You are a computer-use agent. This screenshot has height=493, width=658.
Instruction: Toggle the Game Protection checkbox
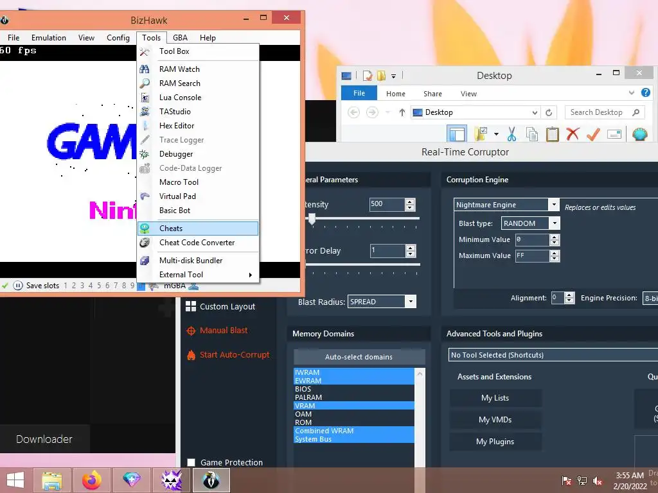point(191,462)
